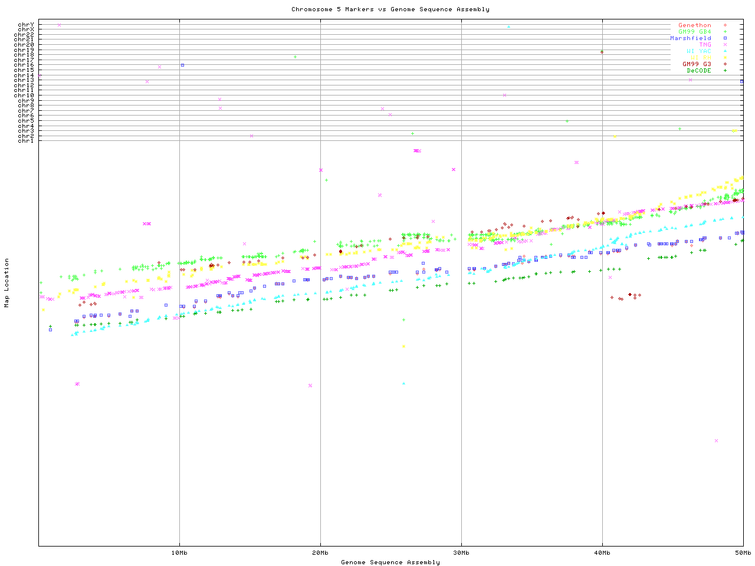Select the DeCODE legend text
This screenshot has width=755, height=566.
(x=698, y=71)
